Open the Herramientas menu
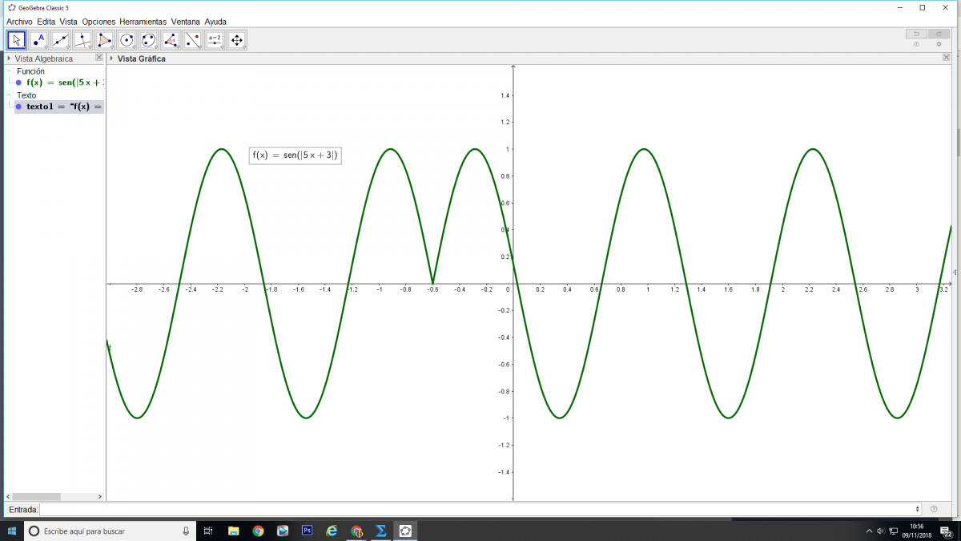 tap(143, 22)
